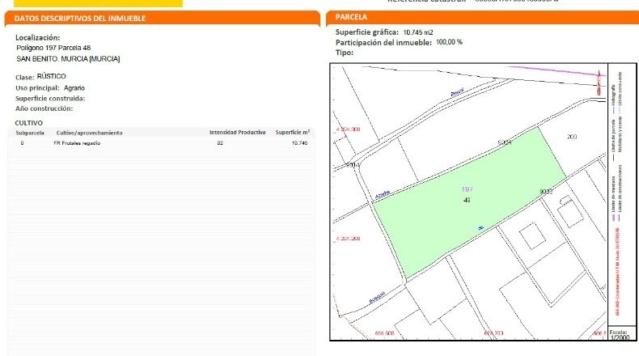The height and width of the screenshot is (356, 639).
Task: Click the 'Tipo:' label
Action: (345, 53)
